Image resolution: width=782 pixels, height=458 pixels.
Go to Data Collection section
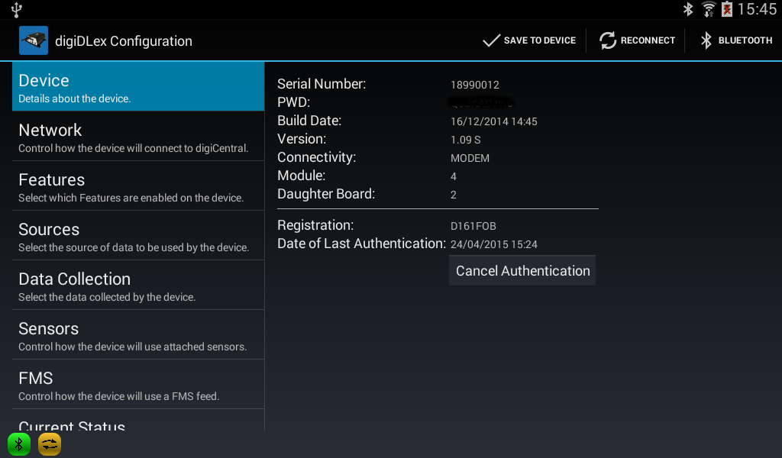[138, 285]
